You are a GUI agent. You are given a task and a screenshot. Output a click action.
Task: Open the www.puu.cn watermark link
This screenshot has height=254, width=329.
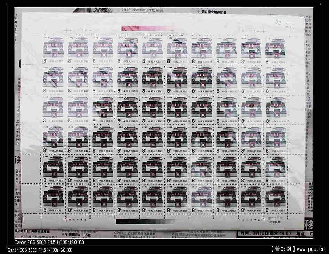coord(311,249)
